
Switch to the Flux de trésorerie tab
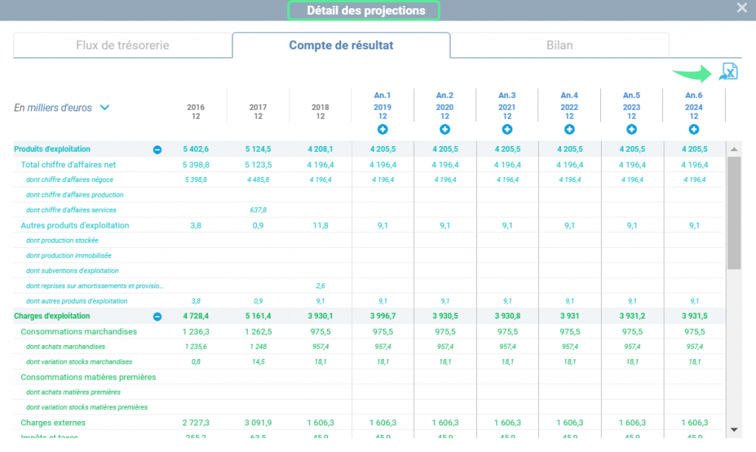tap(123, 45)
